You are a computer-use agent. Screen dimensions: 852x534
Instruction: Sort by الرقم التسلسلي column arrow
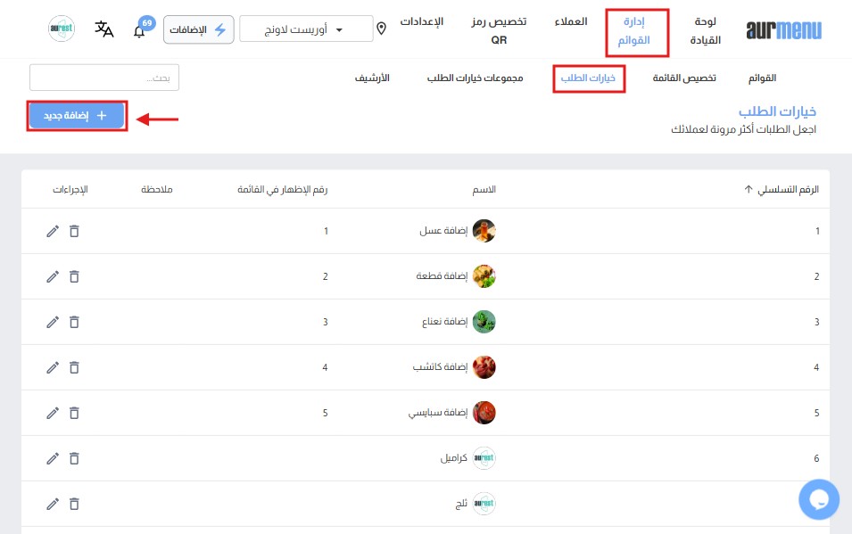click(x=748, y=190)
